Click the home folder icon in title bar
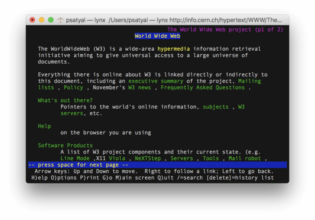This screenshot has width=315, height=220. tap(60, 20)
